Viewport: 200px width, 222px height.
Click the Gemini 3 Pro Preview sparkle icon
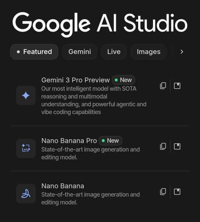tap(26, 96)
